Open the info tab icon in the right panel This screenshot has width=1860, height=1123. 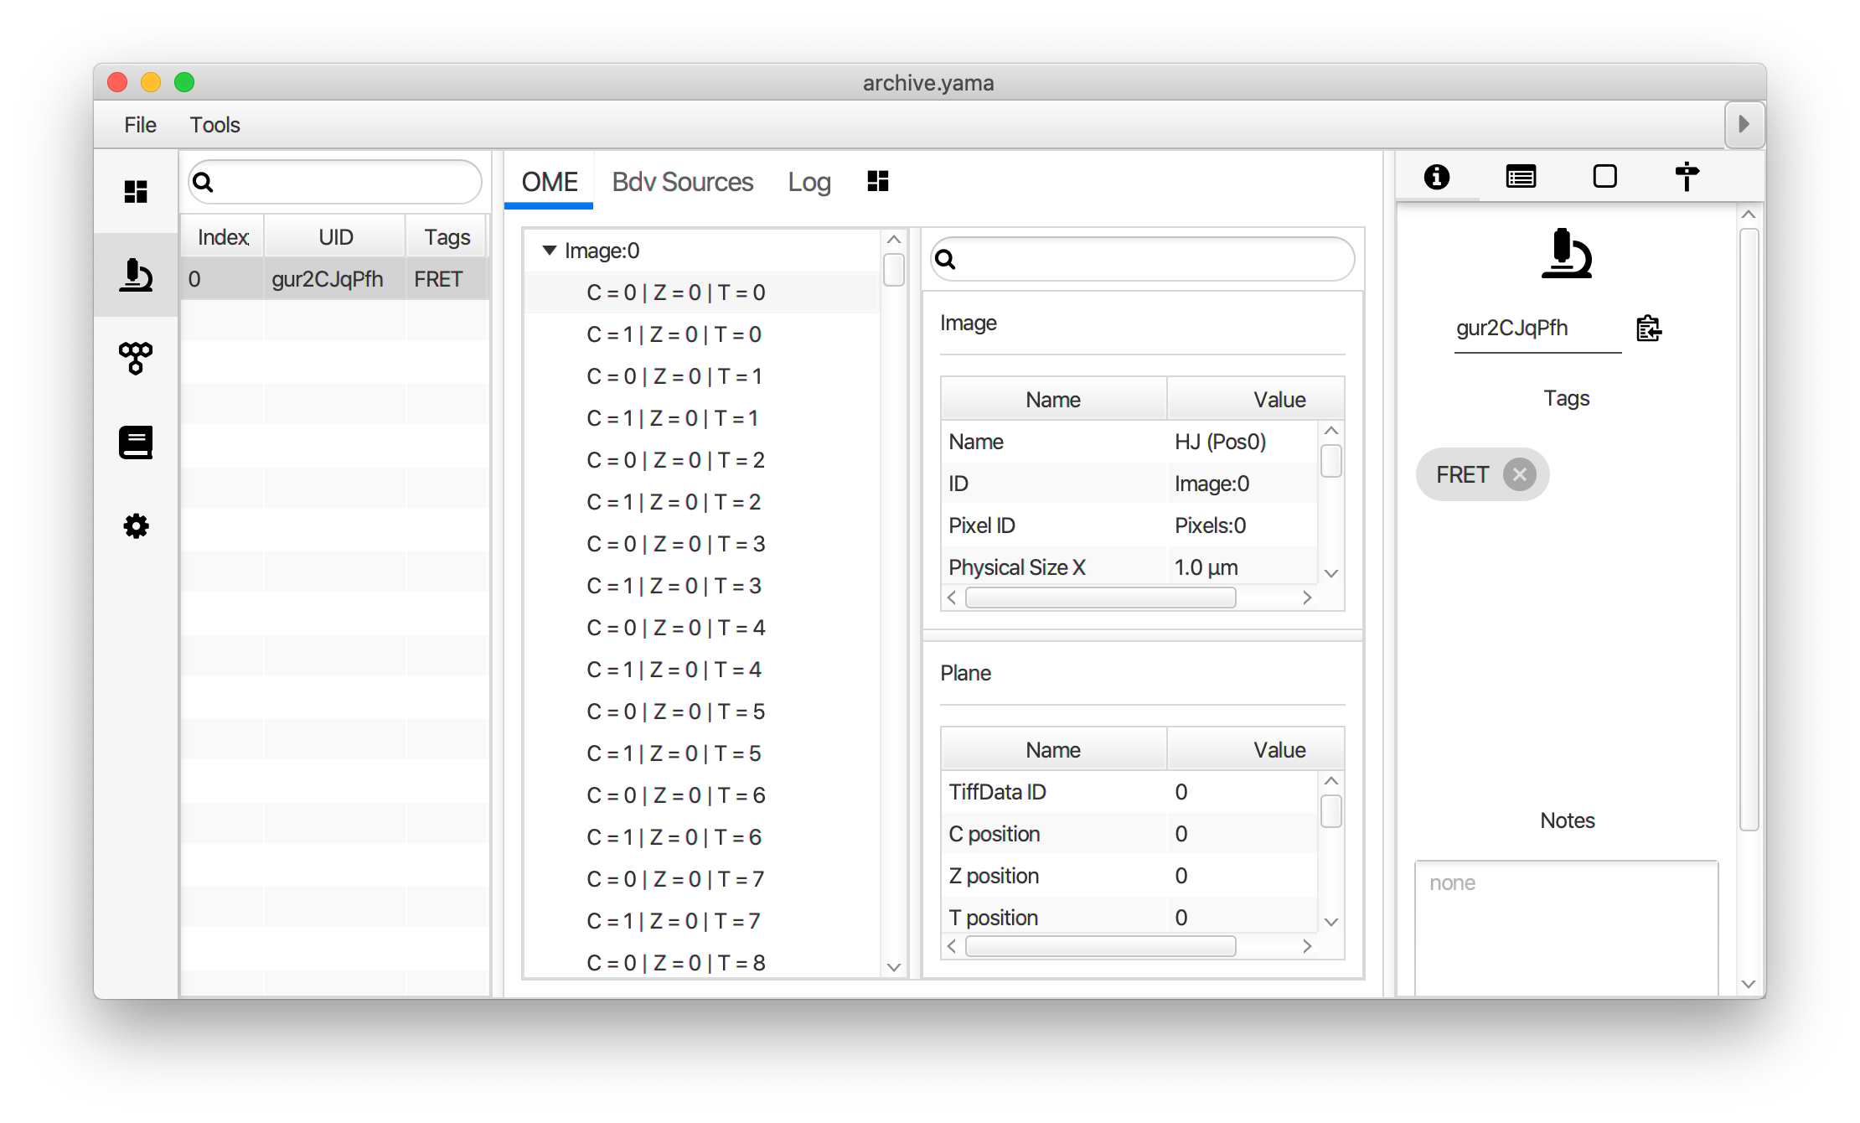[x=1437, y=177]
